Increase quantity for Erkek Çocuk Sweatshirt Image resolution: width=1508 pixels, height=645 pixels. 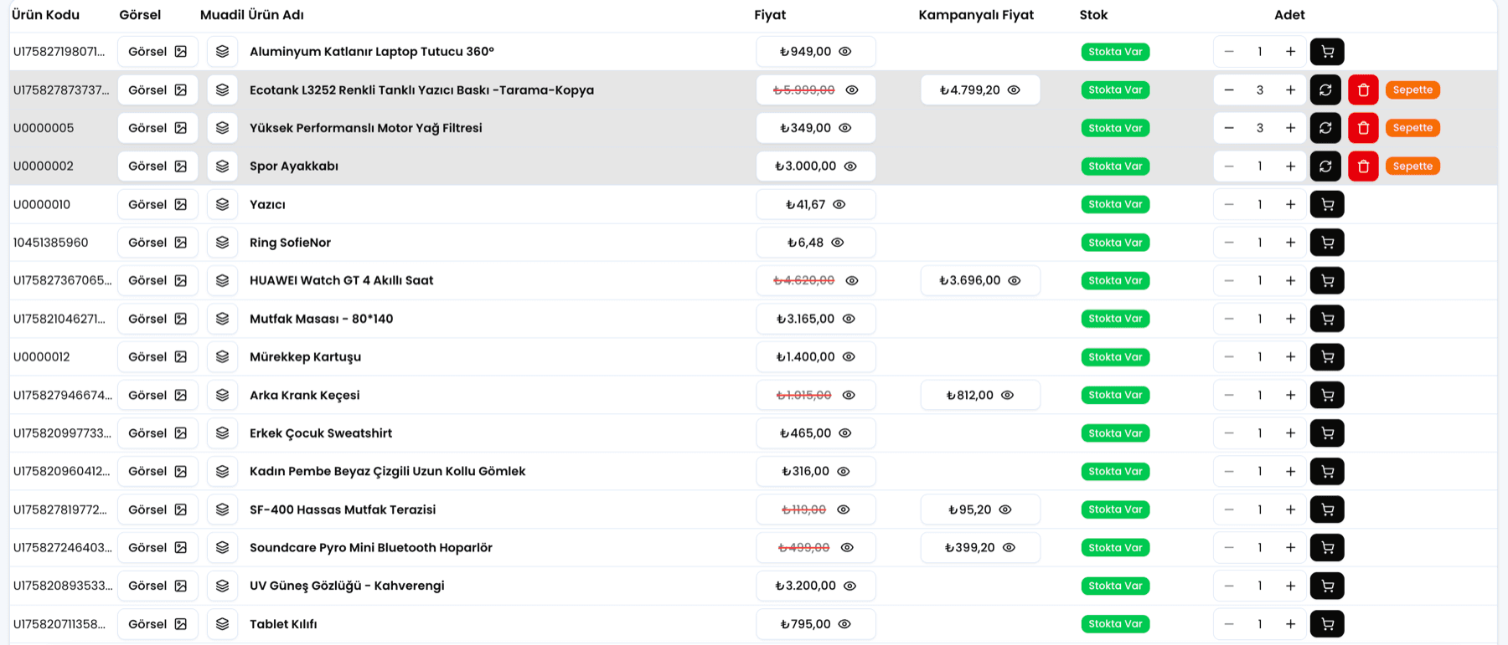pyautogui.click(x=1291, y=433)
